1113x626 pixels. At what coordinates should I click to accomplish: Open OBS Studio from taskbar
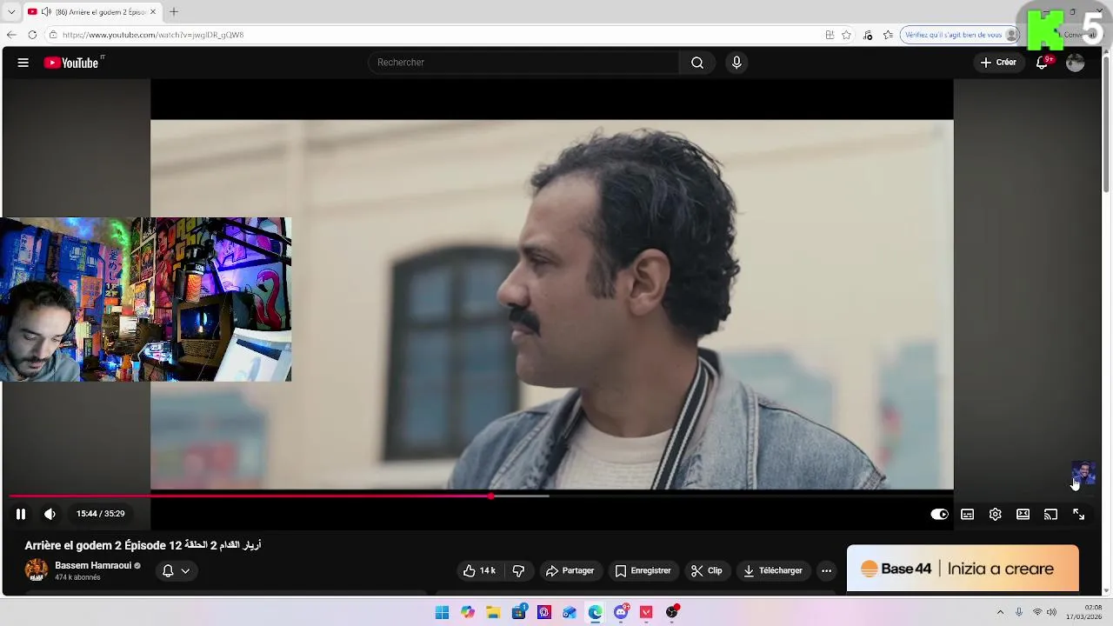pos(671,612)
